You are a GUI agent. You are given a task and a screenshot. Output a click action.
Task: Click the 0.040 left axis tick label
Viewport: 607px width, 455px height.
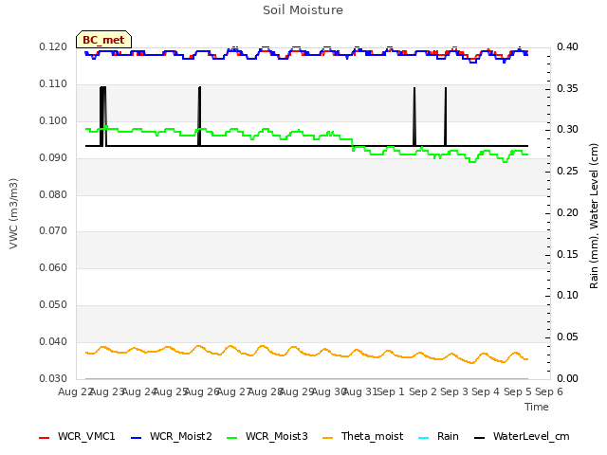click(53, 341)
